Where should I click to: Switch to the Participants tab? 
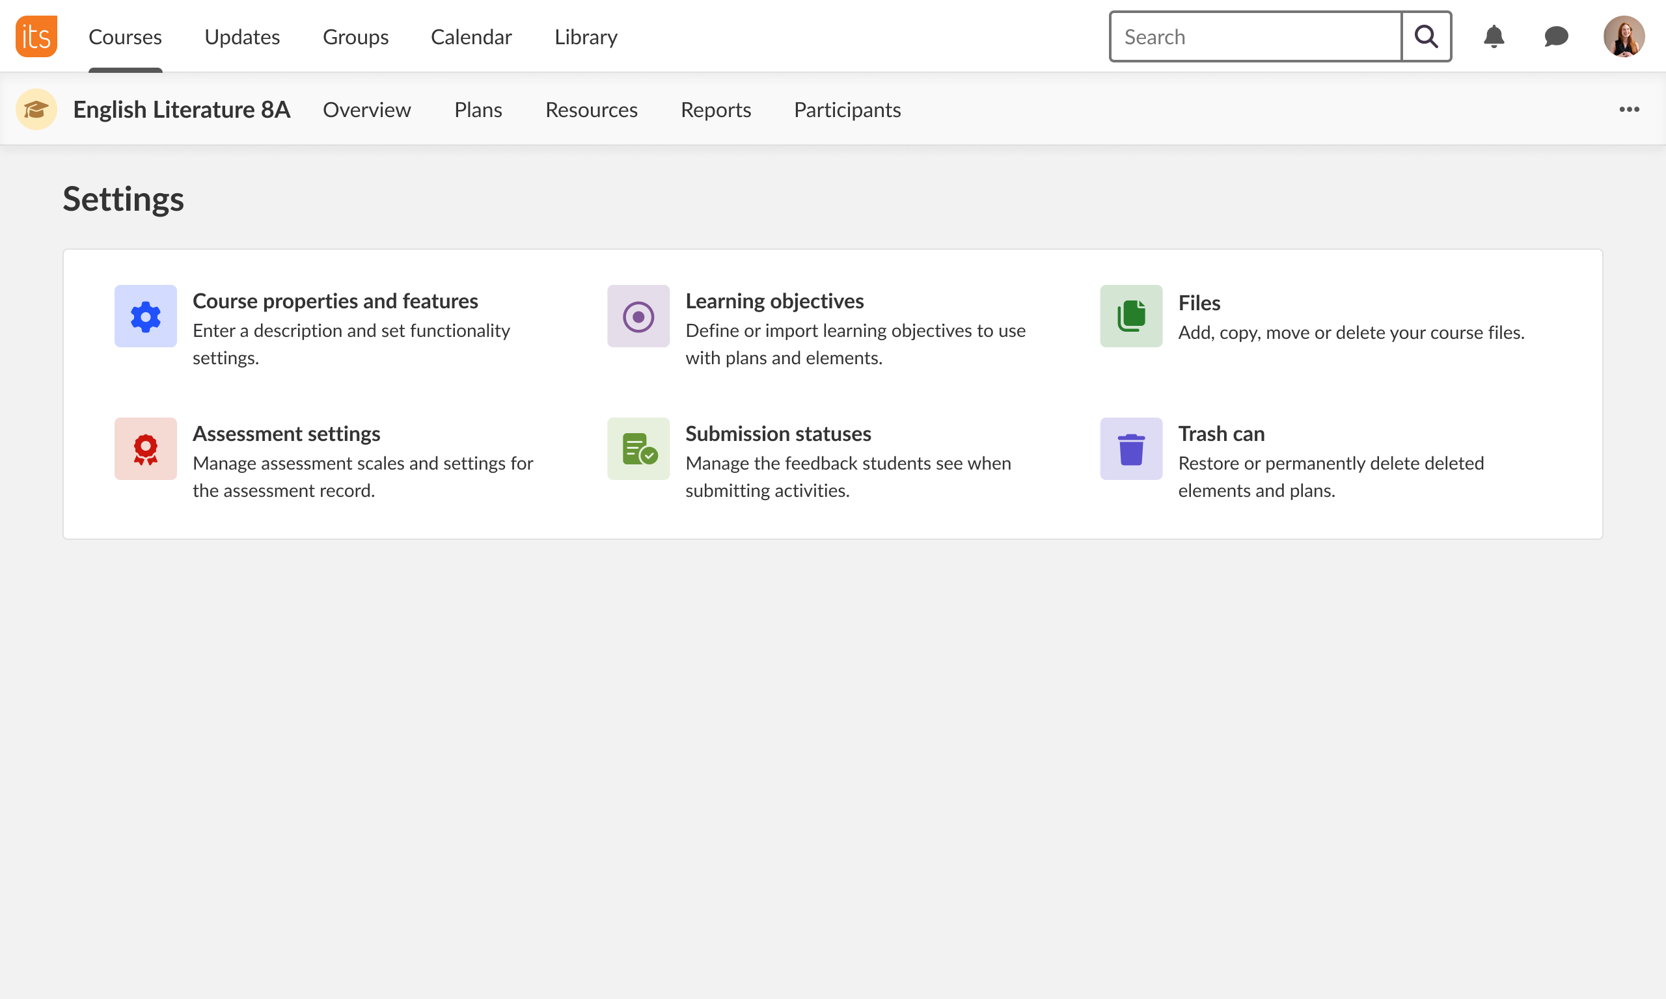pyautogui.click(x=847, y=109)
